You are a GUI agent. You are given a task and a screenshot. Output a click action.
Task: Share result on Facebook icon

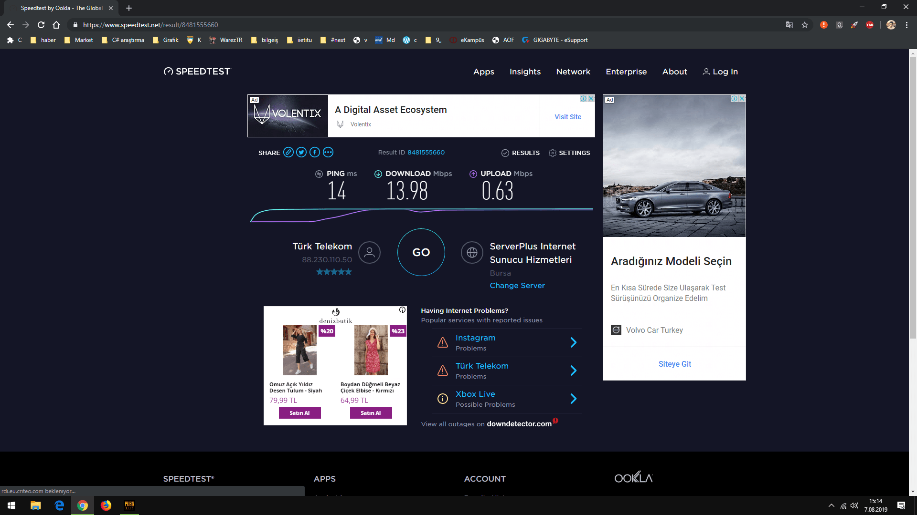pyautogui.click(x=315, y=153)
